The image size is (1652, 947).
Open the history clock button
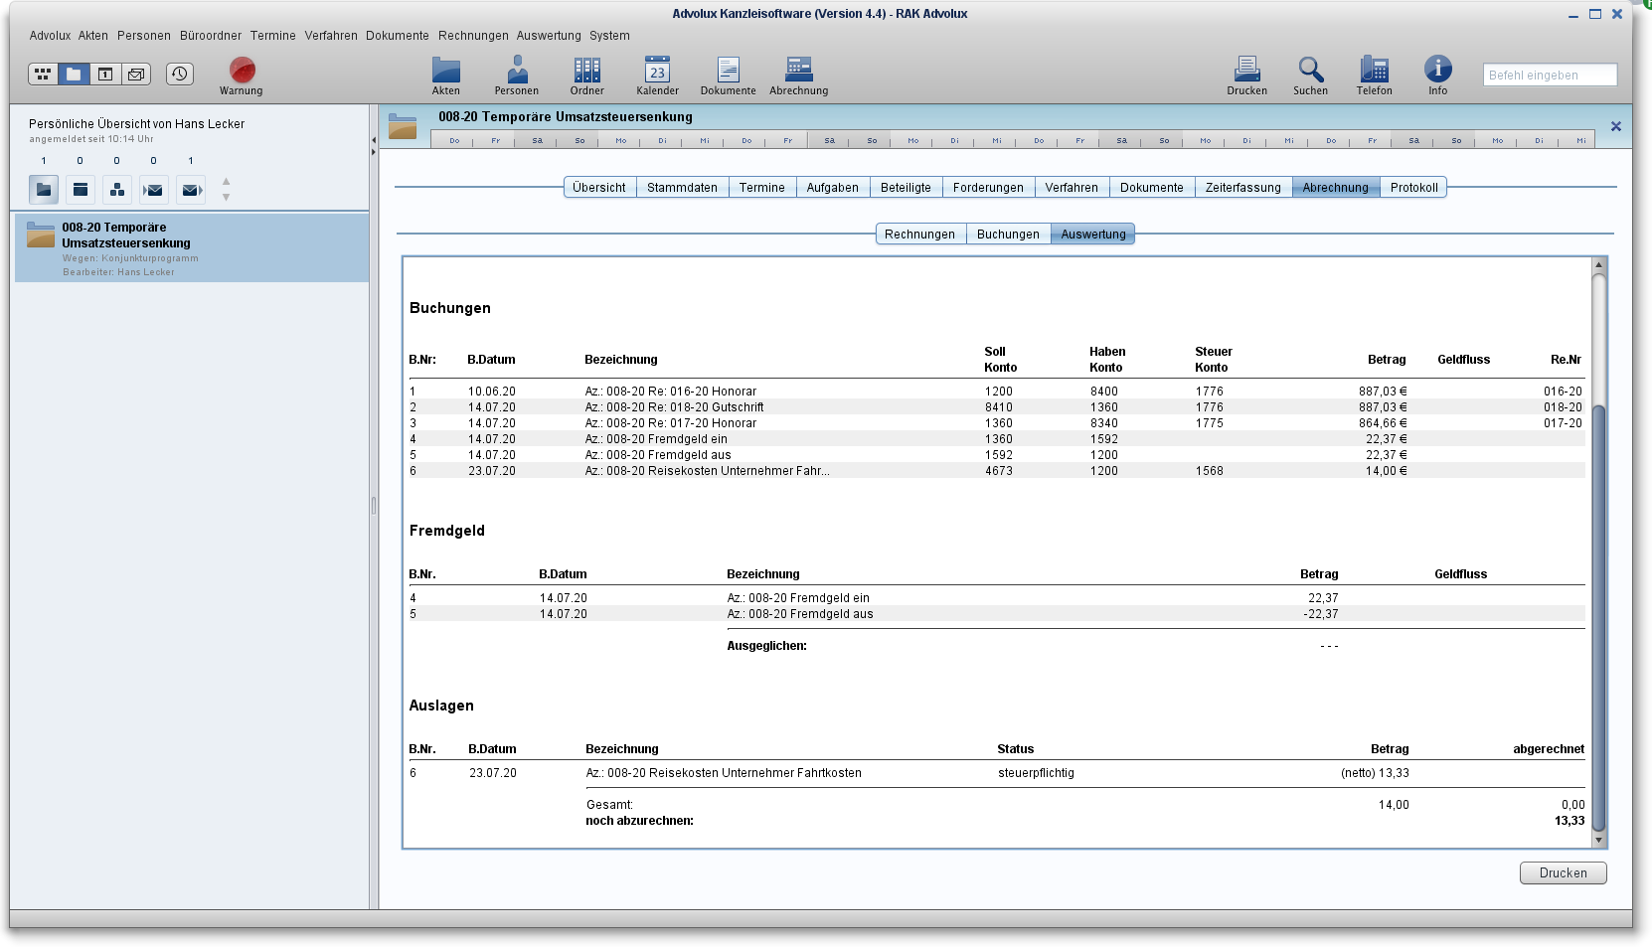coord(179,74)
